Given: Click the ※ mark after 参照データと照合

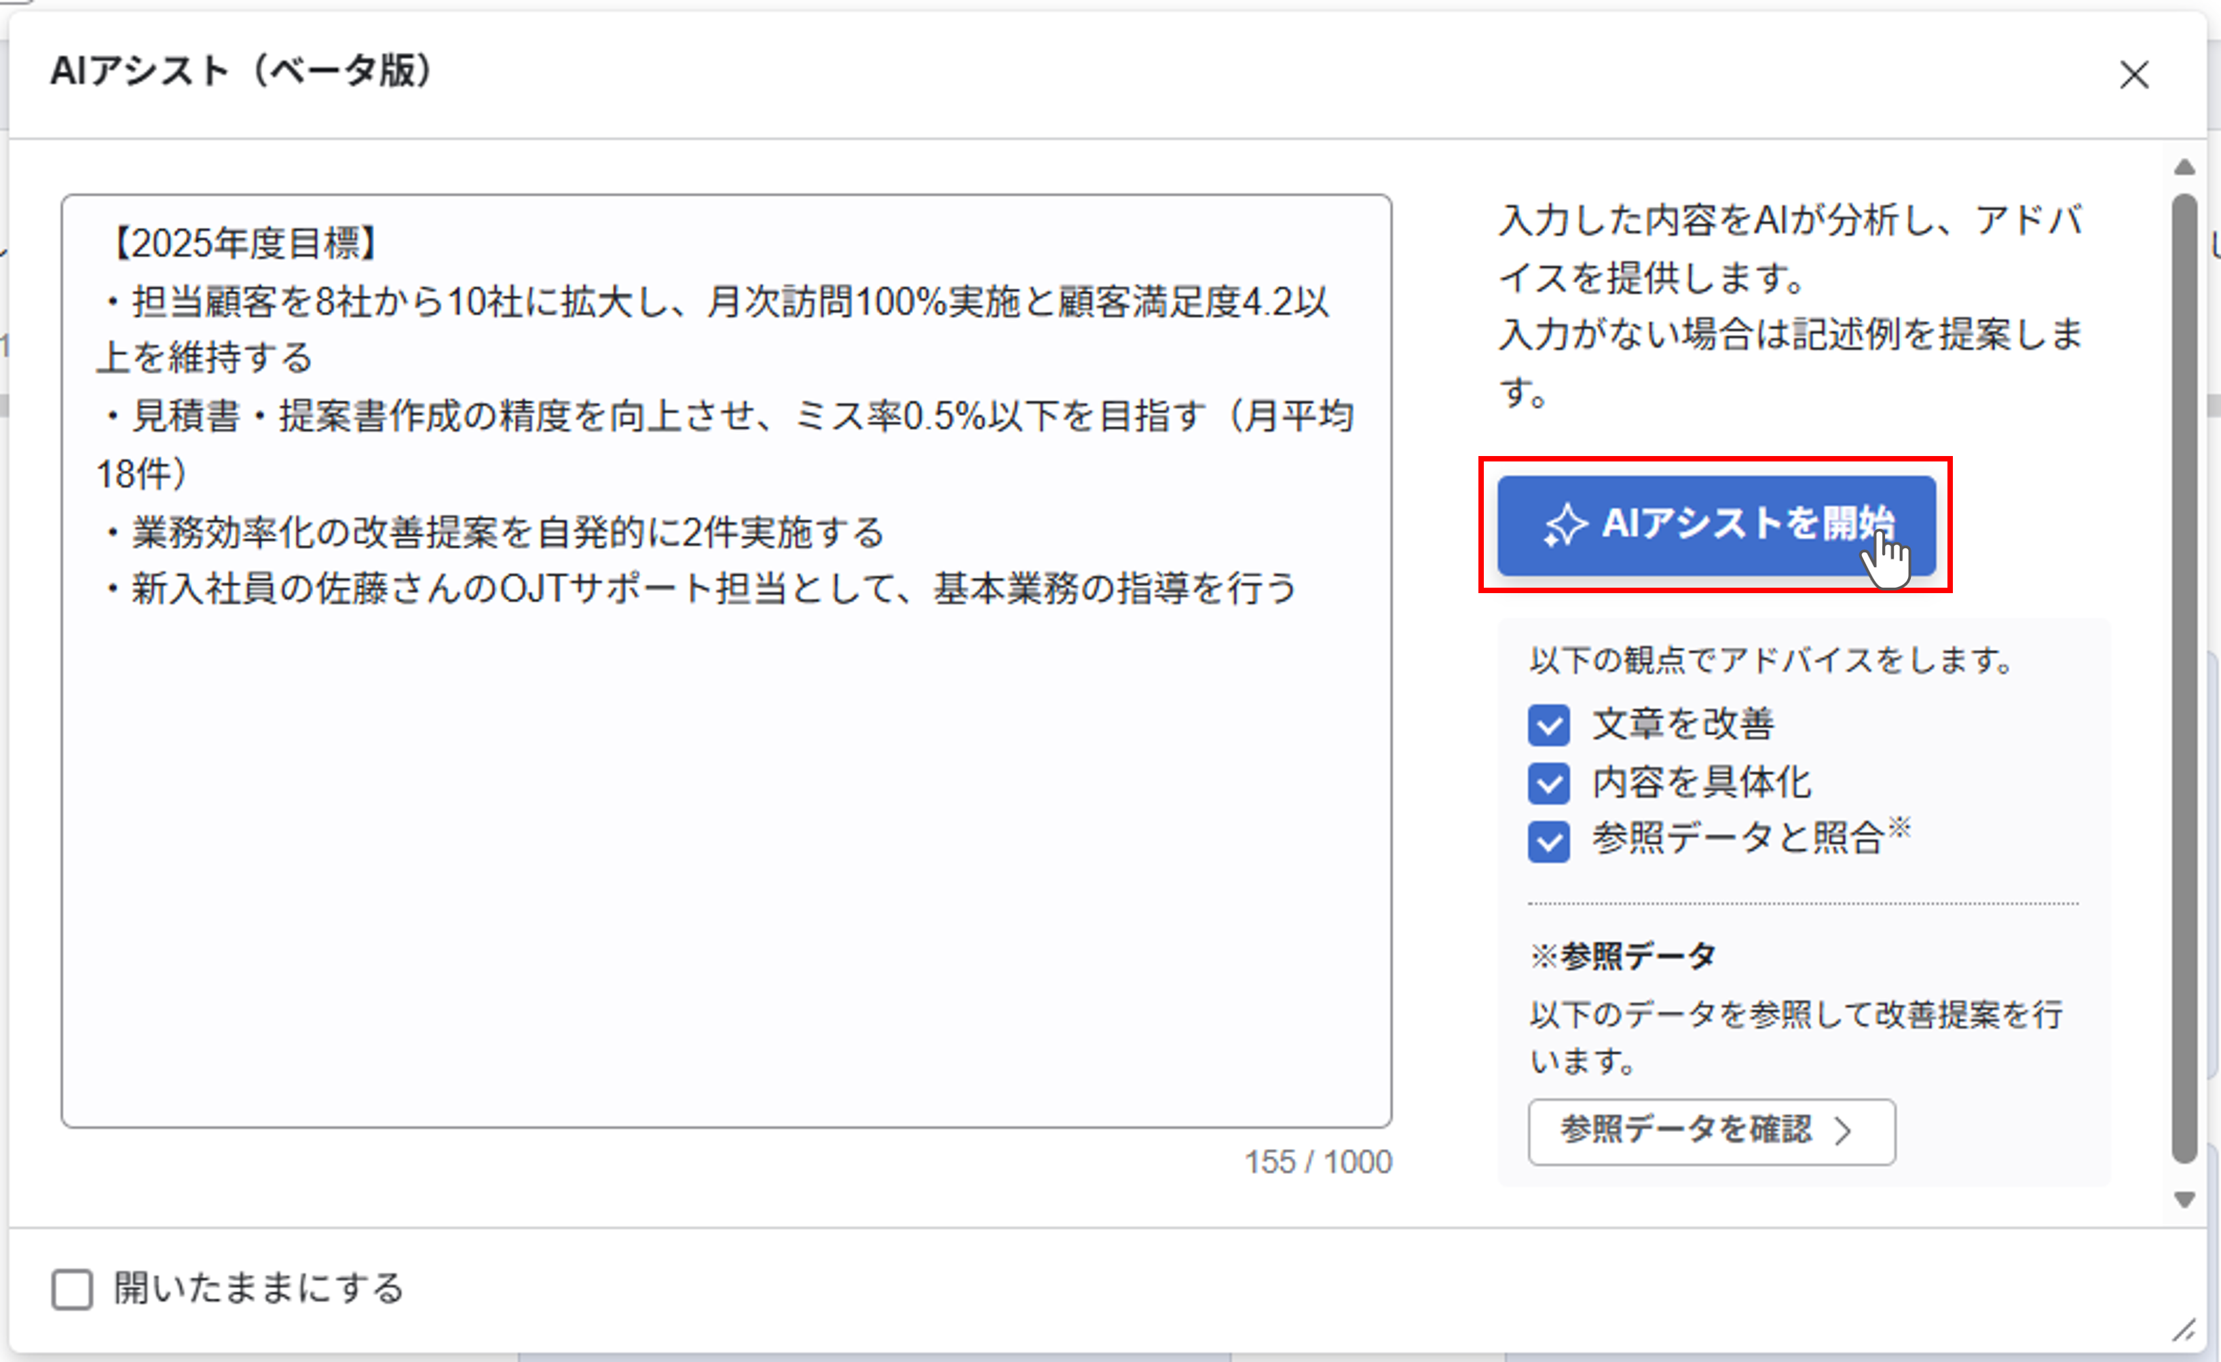Looking at the screenshot, I should pyautogui.click(x=1900, y=827).
